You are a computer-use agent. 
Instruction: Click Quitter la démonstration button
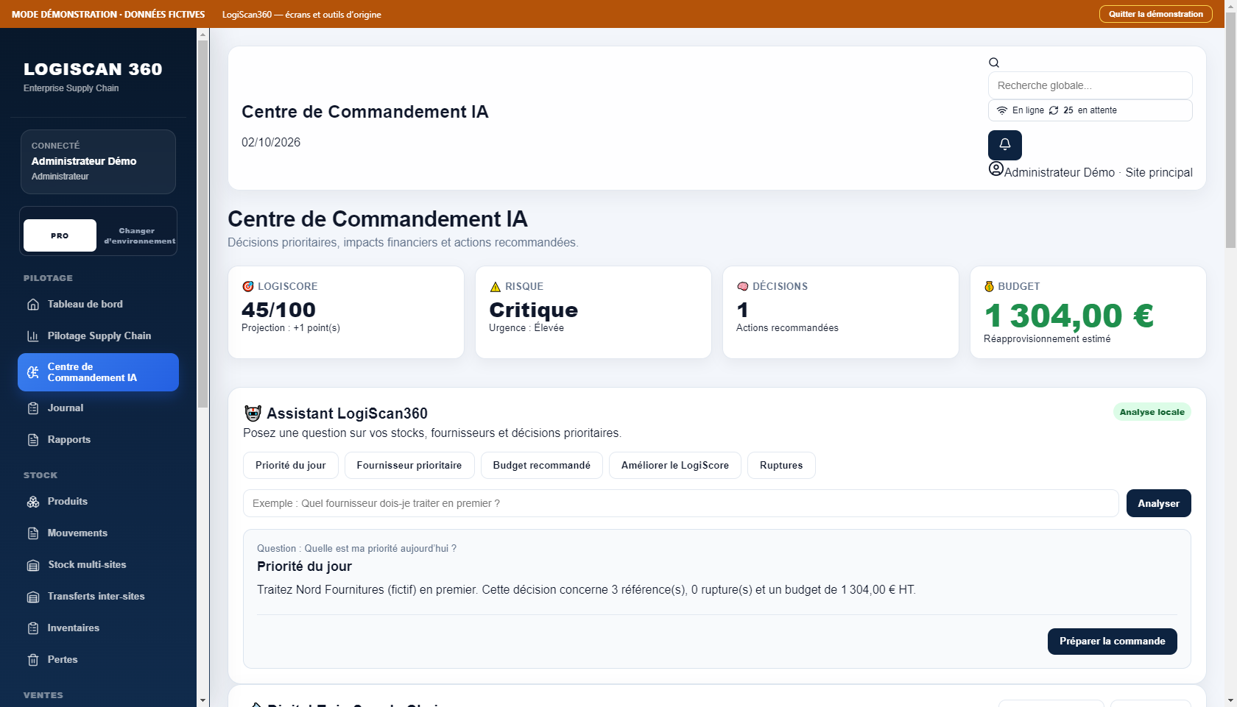click(x=1156, y=14)
